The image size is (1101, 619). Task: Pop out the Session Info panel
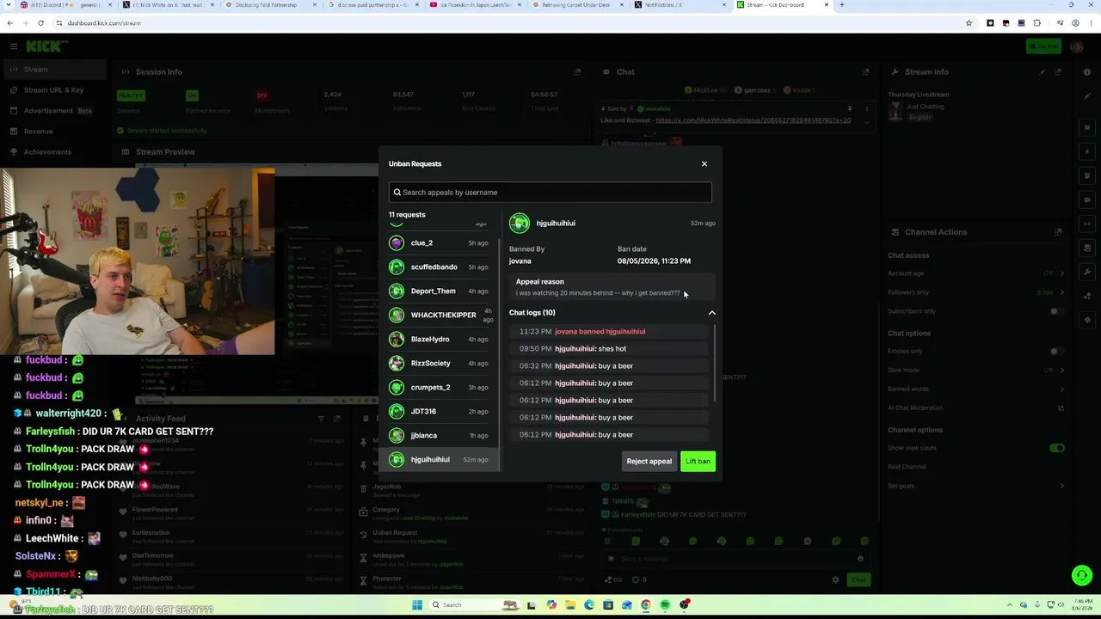(577, 72)
